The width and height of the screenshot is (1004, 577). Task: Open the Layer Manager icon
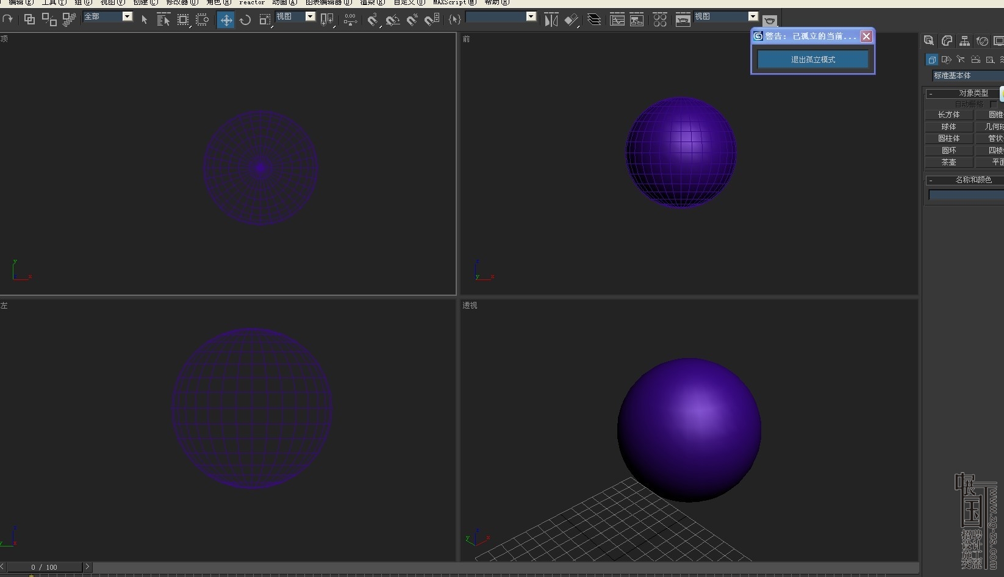click(x=594, y=20)
